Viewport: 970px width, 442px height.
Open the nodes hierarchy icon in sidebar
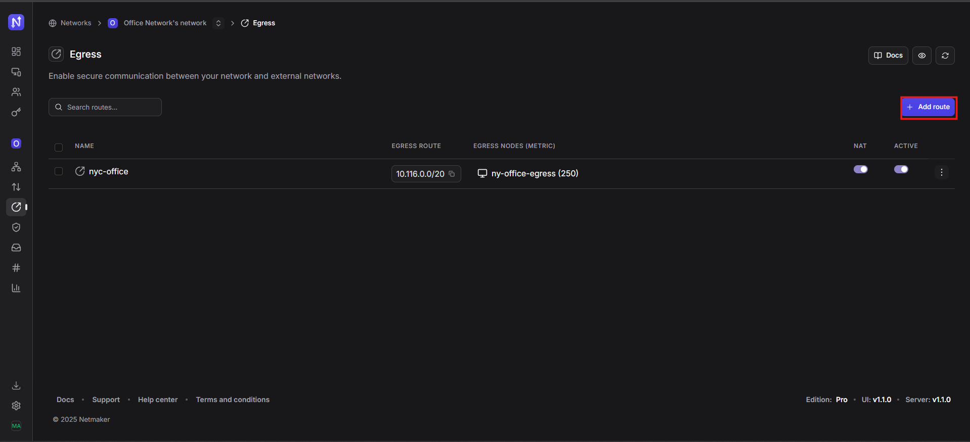[16, 167]
